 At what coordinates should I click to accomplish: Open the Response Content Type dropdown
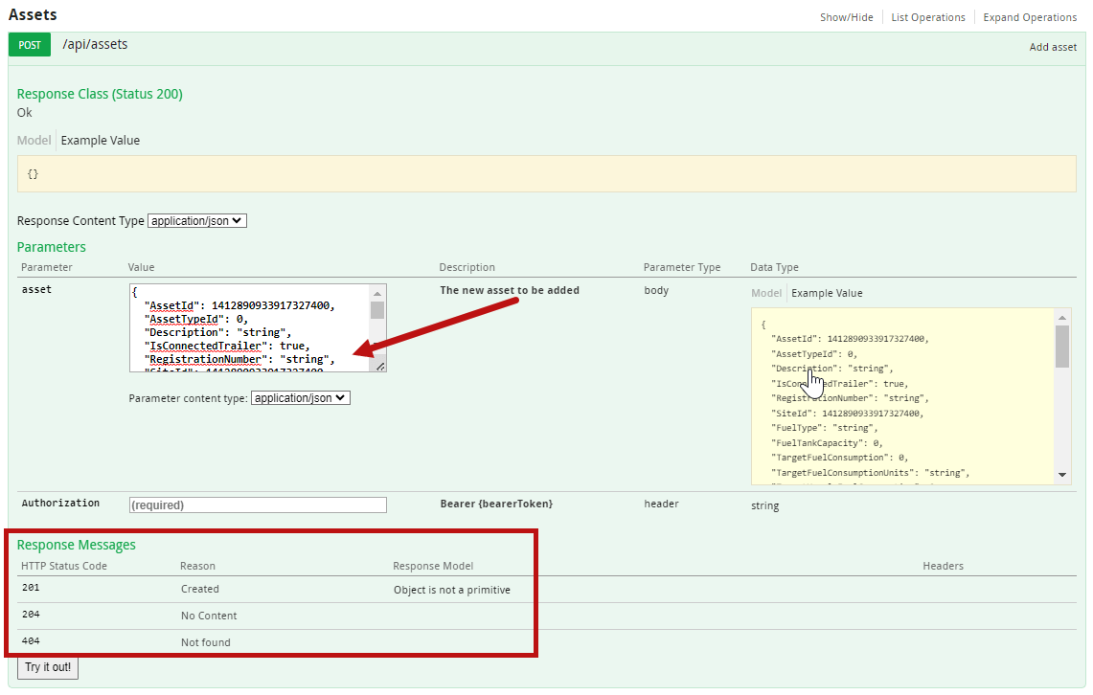[197, 221]
